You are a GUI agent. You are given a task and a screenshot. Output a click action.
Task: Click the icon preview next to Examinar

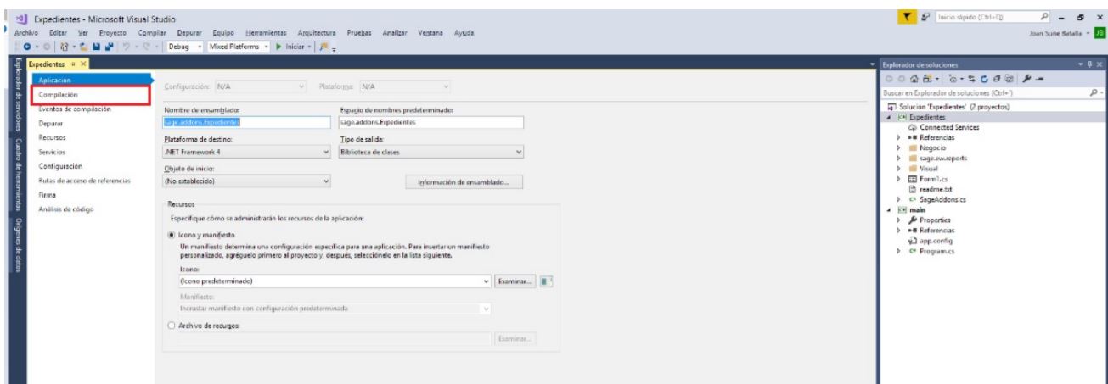coord(547,280)
